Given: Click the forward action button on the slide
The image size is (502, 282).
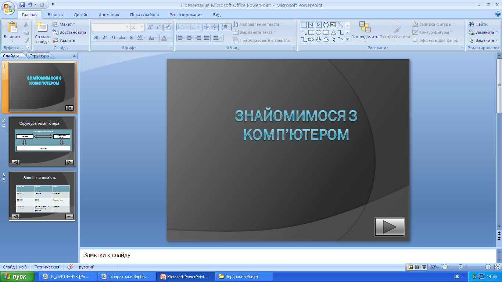Looking at the screenshot, I should [x=390, y=227].
